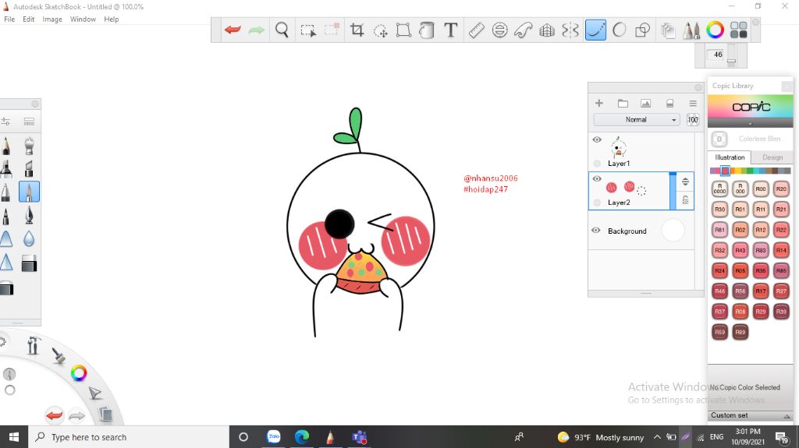The height and width of the screenshot is (448, 799).
Task: Click the Add Layer plus icon
Action: coord(599,103)
